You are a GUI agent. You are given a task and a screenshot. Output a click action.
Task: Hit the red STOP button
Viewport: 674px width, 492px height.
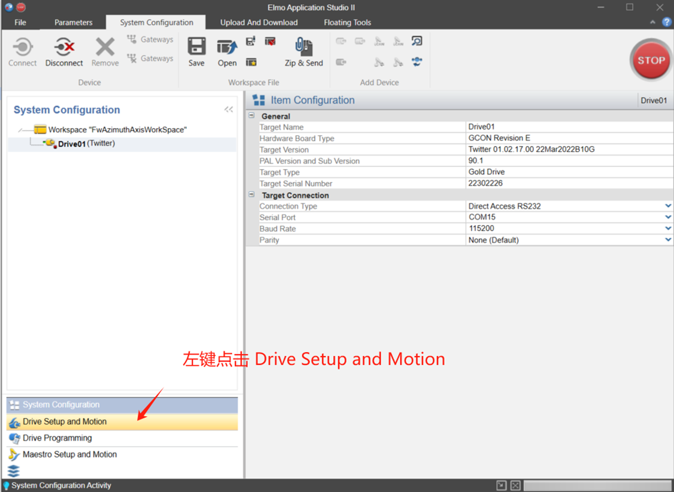(651, 60)
